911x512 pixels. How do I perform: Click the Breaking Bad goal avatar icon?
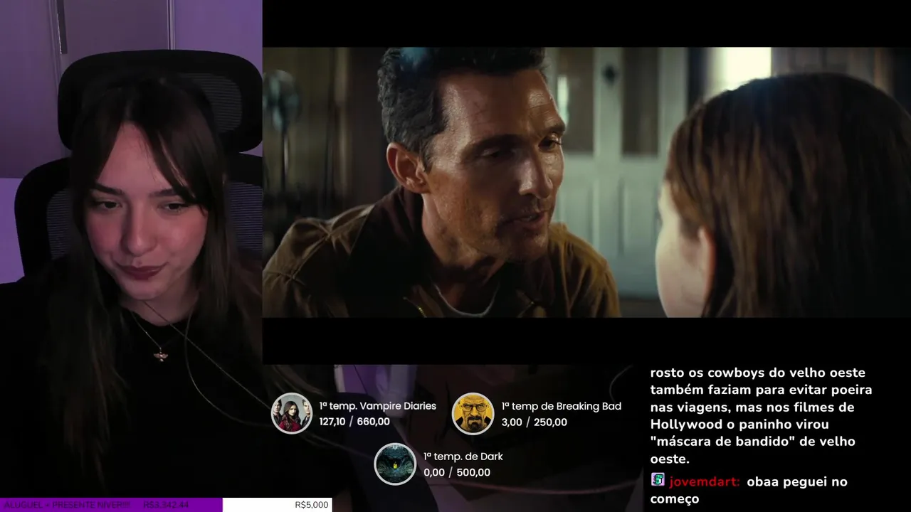pyautogui.click(x=473, y=413)
